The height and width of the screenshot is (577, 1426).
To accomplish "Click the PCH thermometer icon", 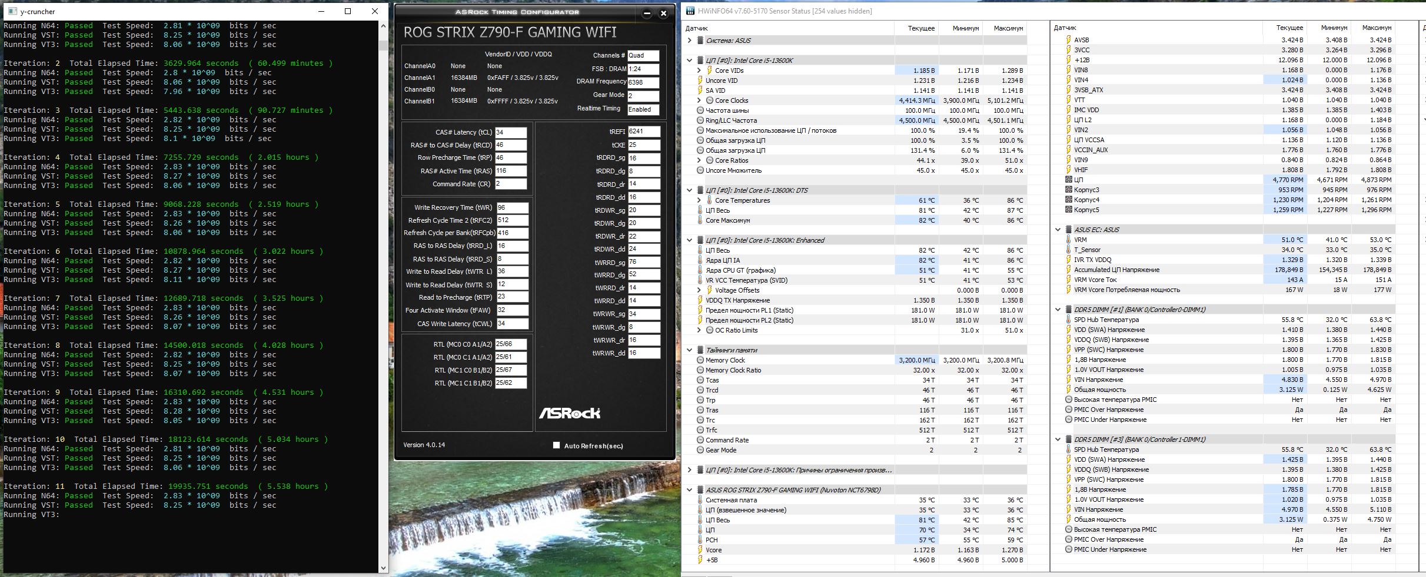I will 700,540.
